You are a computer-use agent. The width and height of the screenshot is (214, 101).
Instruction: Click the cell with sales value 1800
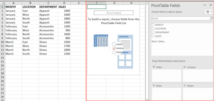pyautogui.click(x=64, y=19)
